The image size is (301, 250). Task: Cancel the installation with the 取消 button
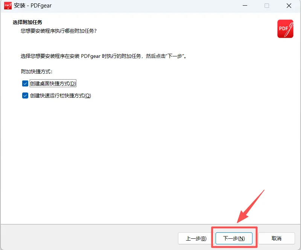point(276,238)
